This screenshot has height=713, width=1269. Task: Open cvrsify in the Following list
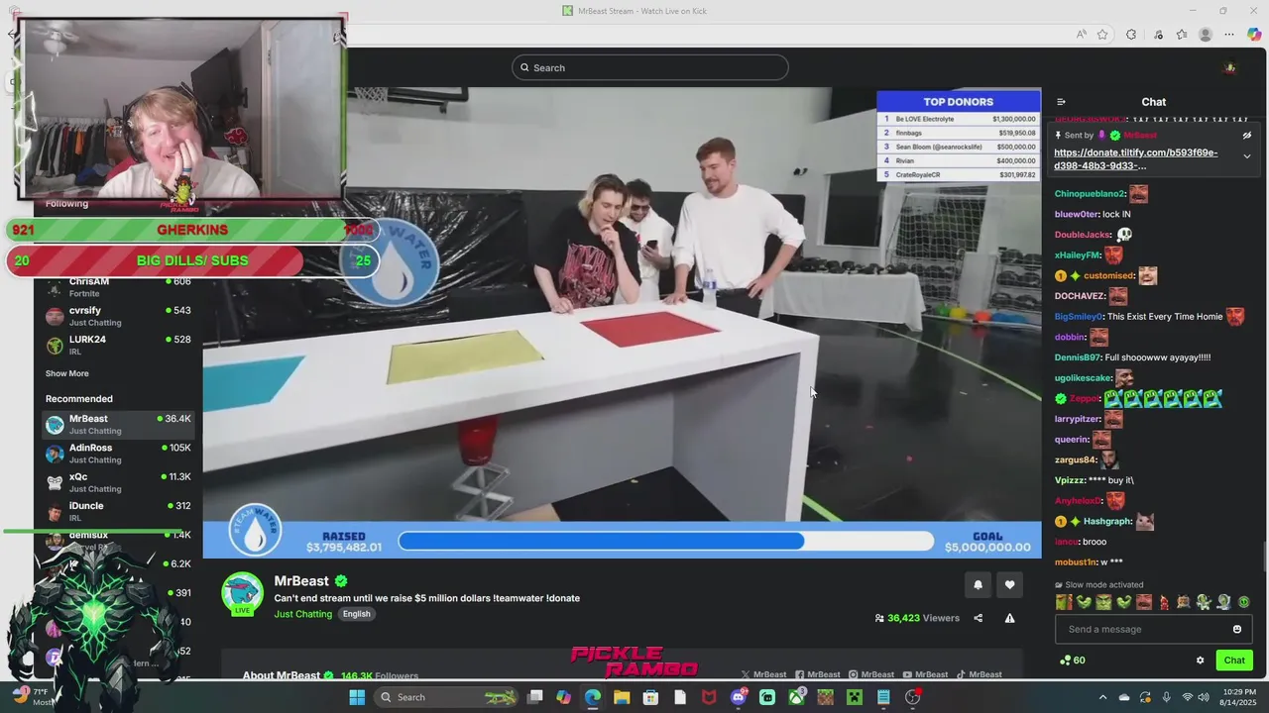(118, 316)
